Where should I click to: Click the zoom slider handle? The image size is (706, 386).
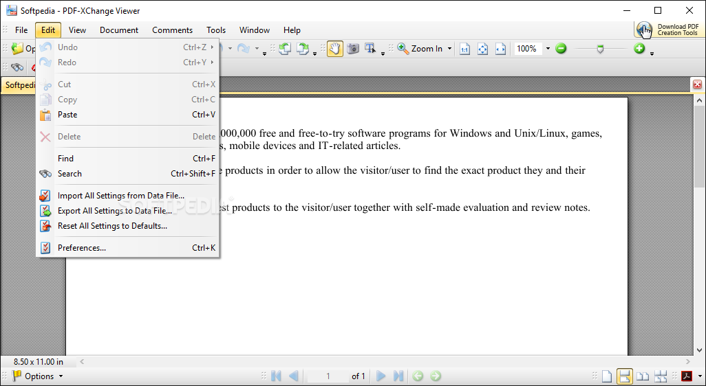(600, 49)
